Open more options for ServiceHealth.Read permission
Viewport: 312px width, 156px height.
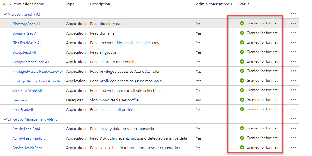click(293, 148)
